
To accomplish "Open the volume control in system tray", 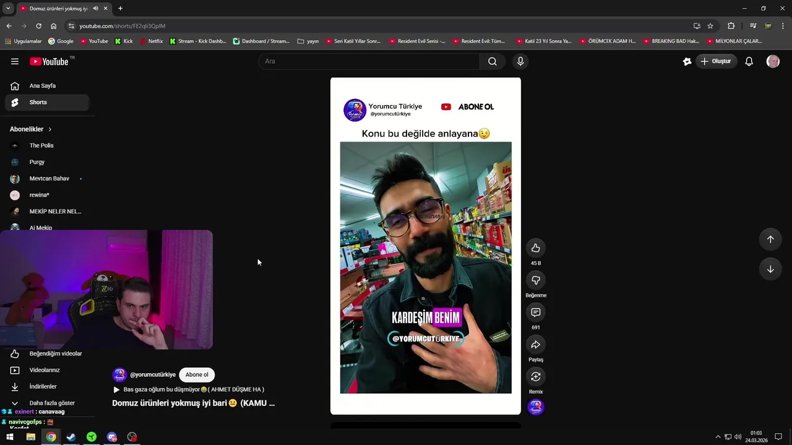I will [x=738, y=437].
